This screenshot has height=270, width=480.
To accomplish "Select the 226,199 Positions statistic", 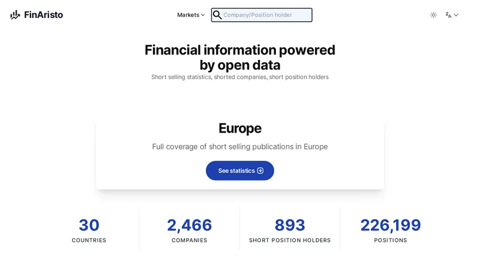I will [x=391, y=230].
